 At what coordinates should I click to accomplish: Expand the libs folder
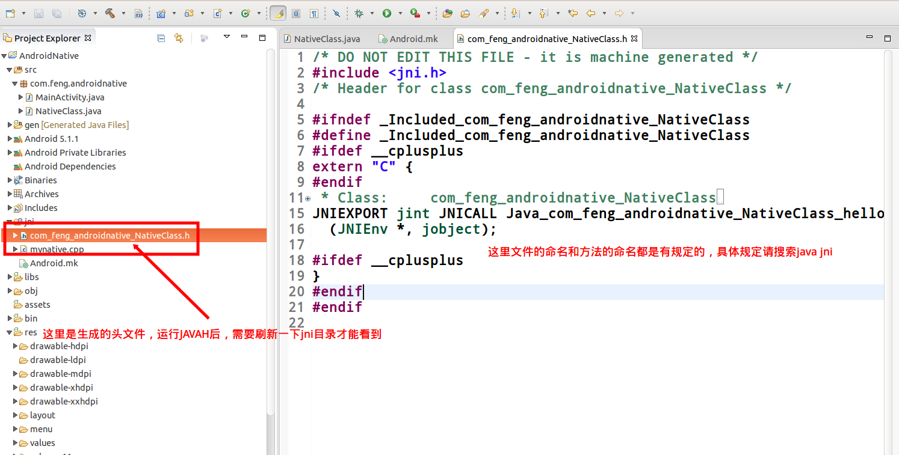10,277
